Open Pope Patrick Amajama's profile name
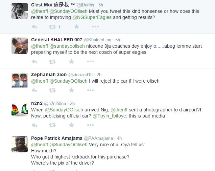 [57, 138]
